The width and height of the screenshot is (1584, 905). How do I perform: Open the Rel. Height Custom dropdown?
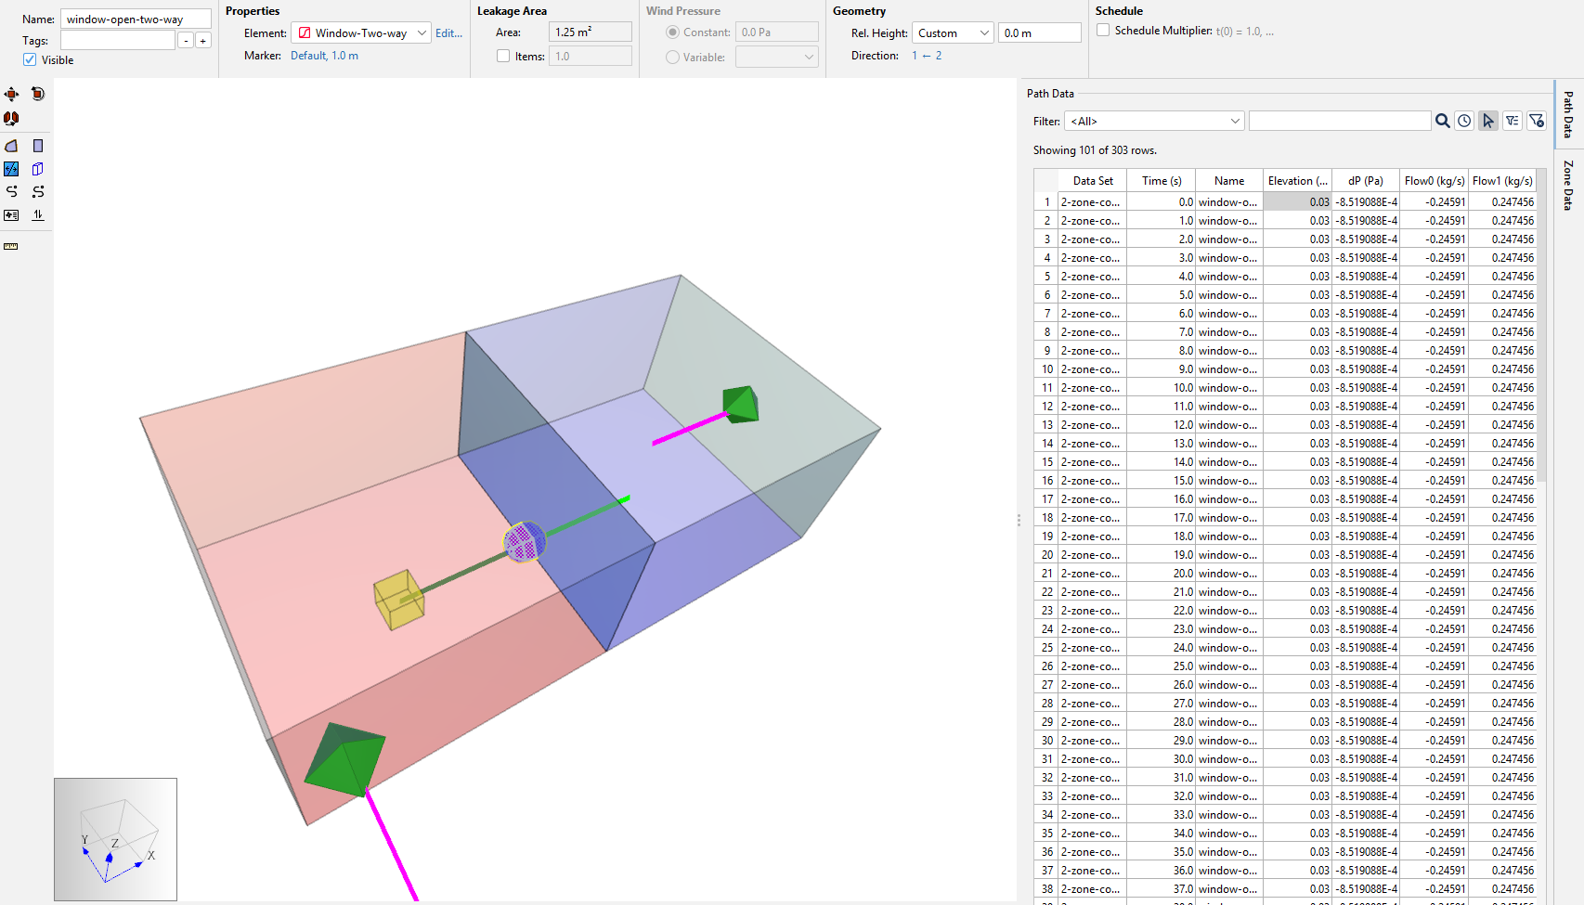coord(985,32)
